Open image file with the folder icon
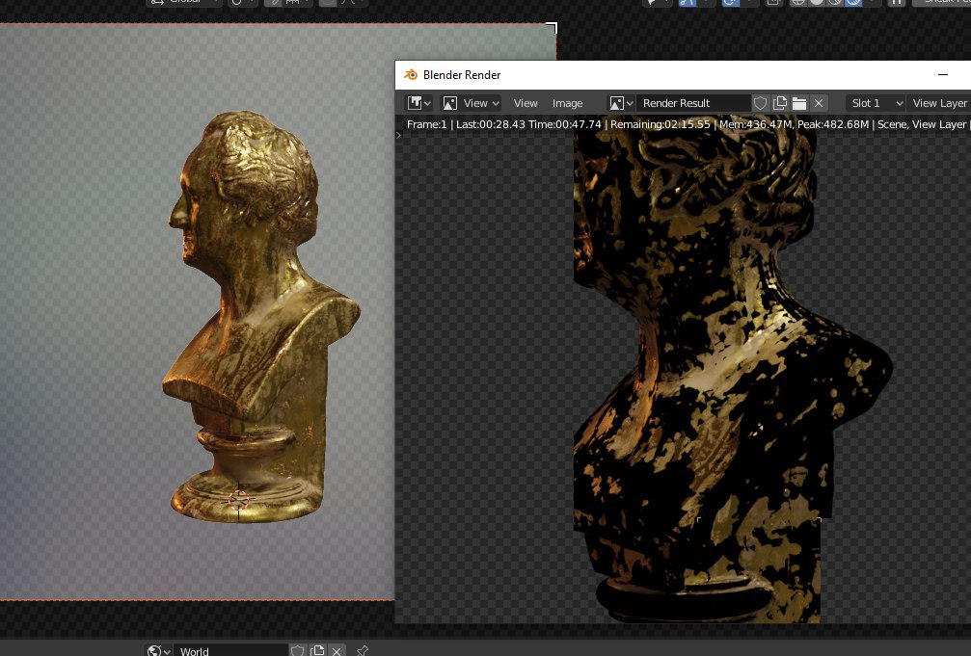Screen dimensions: 971x656 (798, 103)
